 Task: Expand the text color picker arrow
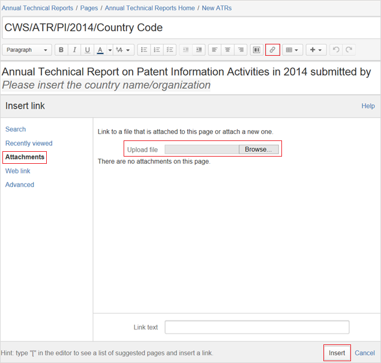110,50
